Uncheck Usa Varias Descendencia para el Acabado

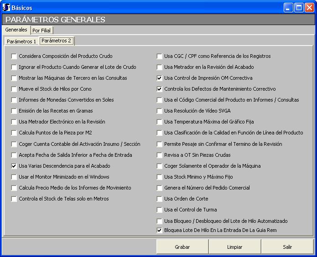[x=14, y=166]
